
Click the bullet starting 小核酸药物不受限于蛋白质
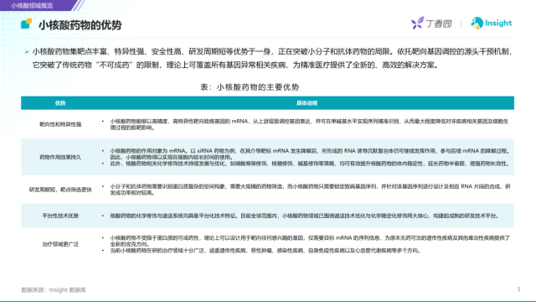(x=310, y=241)
